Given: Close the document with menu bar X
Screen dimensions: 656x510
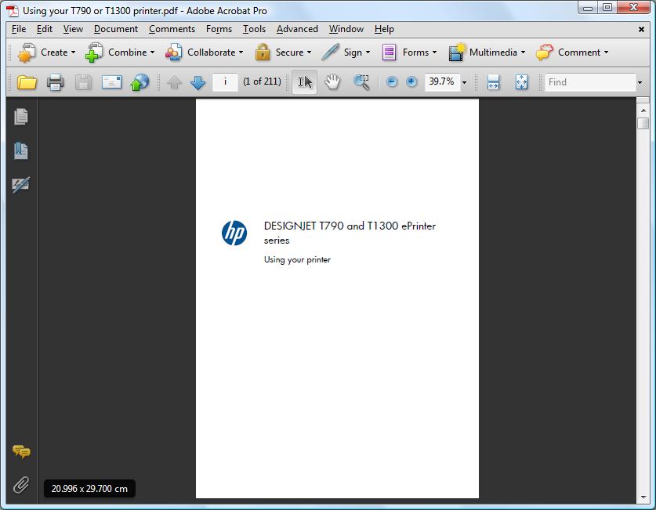Looking at the screenshot, I should (x=641, y=29).
